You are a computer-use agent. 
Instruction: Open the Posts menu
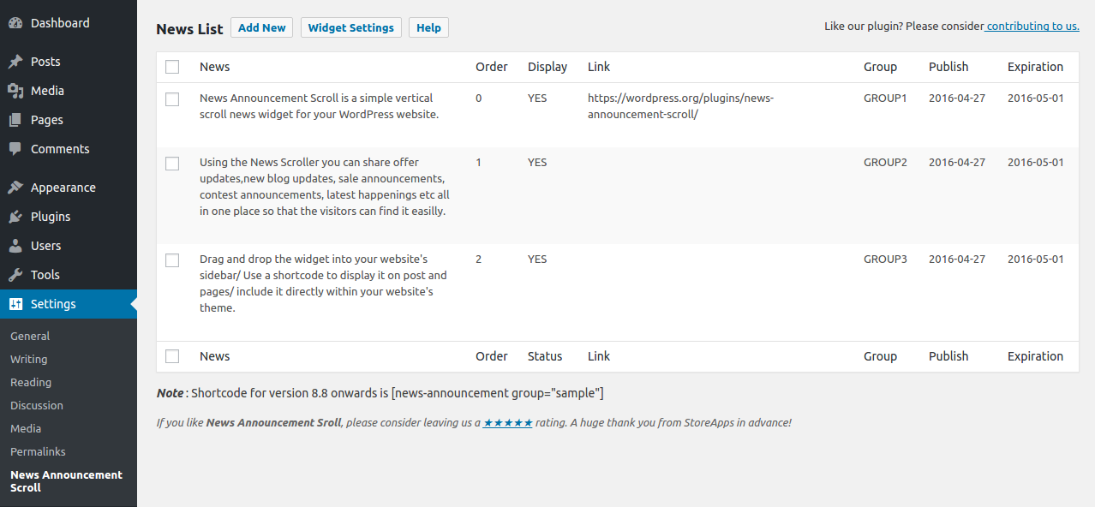click(x=69, y=62)
